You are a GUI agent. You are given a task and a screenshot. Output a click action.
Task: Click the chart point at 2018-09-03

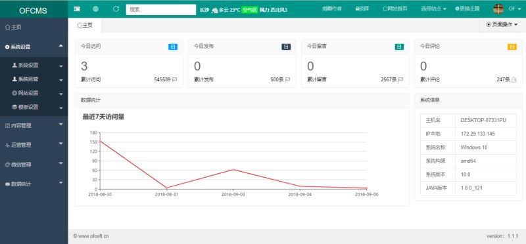tap(233, 169)
